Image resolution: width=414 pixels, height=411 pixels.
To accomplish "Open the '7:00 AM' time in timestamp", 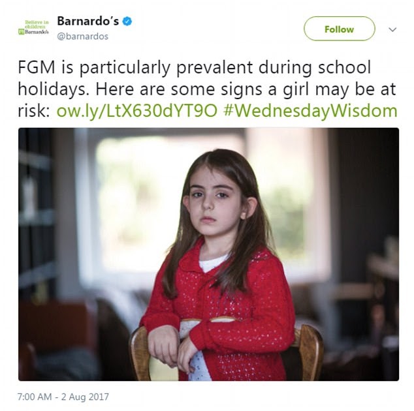I will 35,397.
